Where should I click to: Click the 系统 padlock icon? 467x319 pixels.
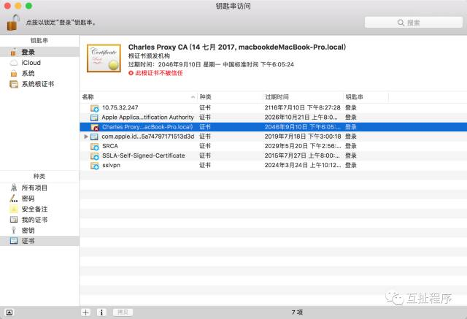14,73
